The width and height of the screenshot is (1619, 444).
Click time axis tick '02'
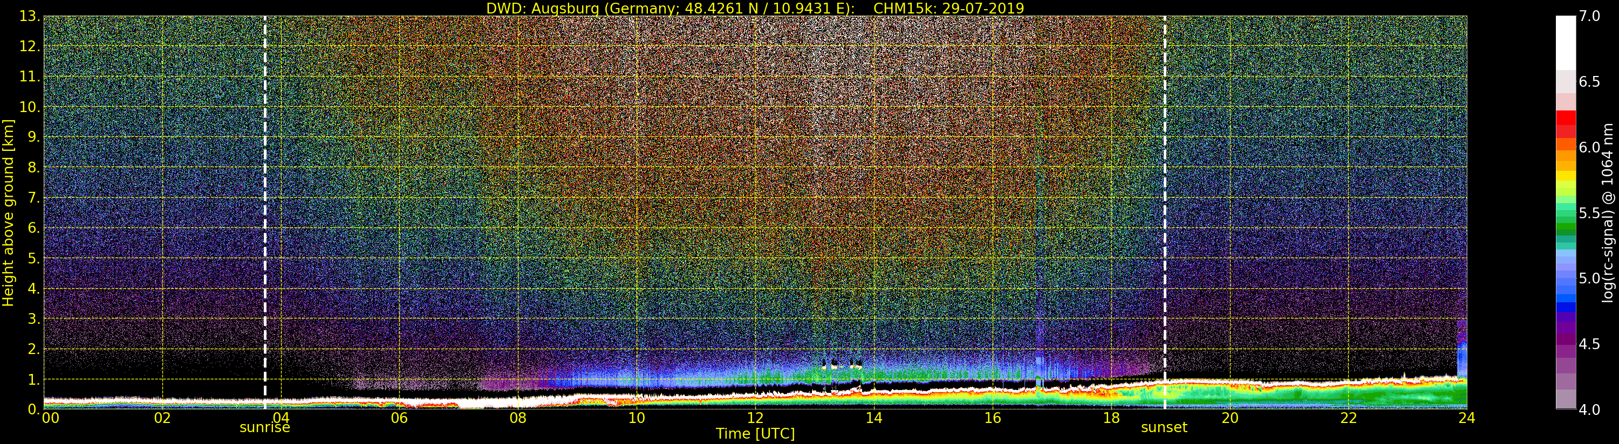(x=162, y=418)
